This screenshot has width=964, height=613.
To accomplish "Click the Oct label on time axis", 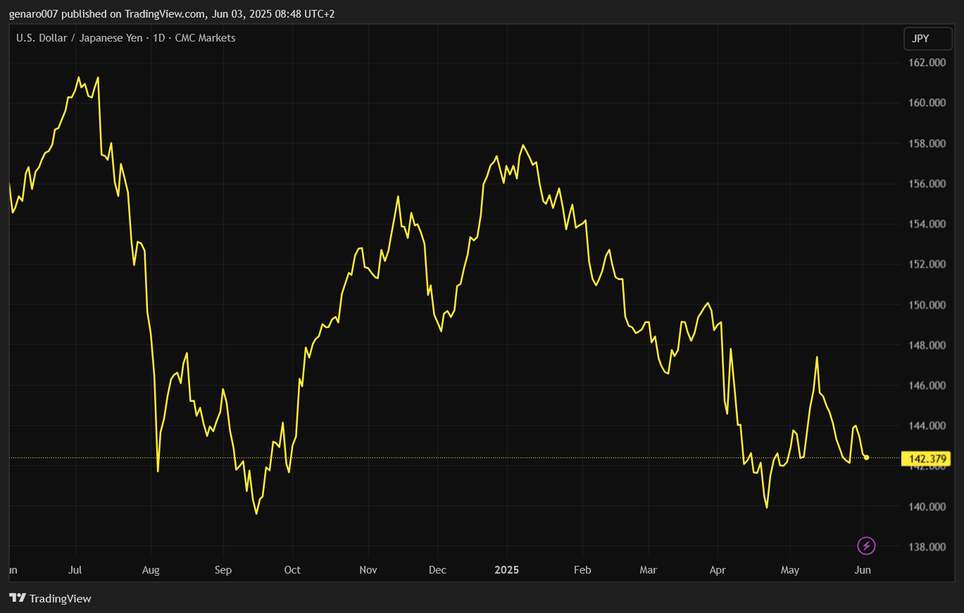I will click(x=292, y=570).
